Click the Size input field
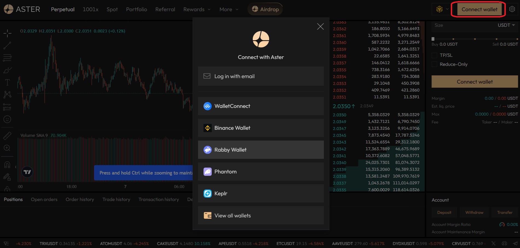The width and height of the screenshot is (520, 248). [x=462, y=25]
